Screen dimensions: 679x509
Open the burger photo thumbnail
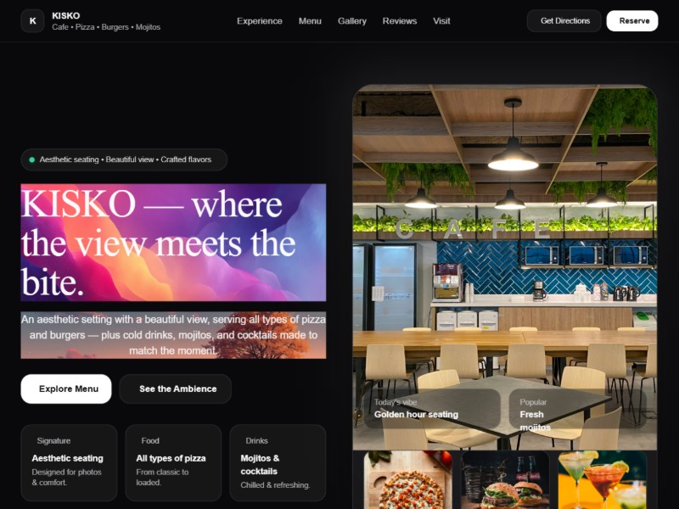click(x=505, y=479)
